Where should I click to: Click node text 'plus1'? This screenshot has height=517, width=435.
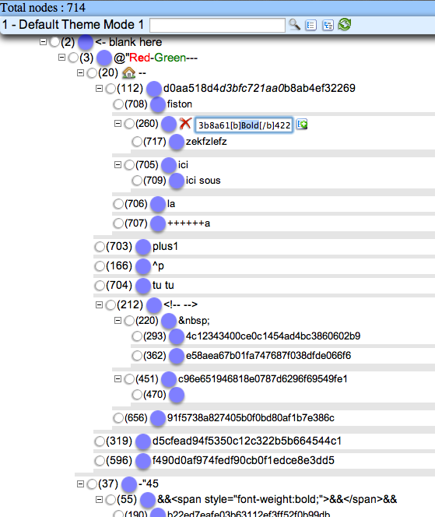point(165,247)
